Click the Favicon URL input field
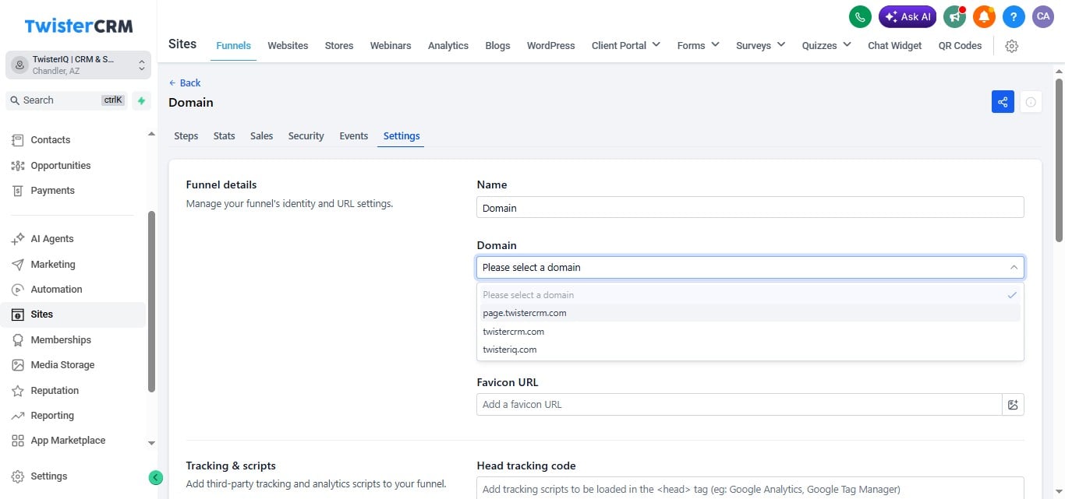 739,405
